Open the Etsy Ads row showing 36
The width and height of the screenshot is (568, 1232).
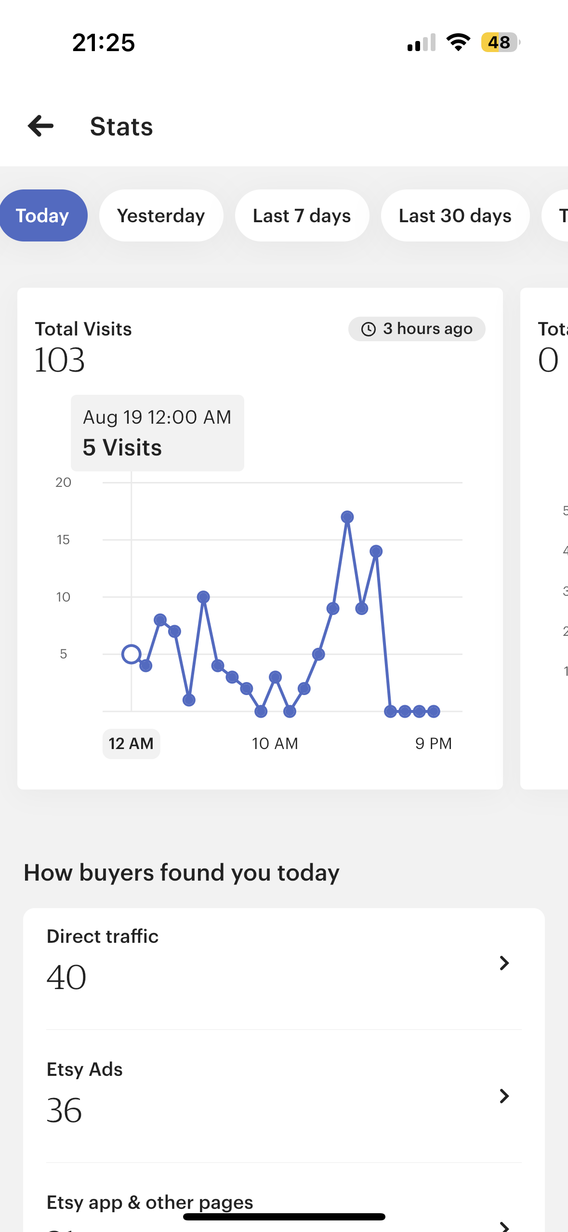tap(284, 1096)
